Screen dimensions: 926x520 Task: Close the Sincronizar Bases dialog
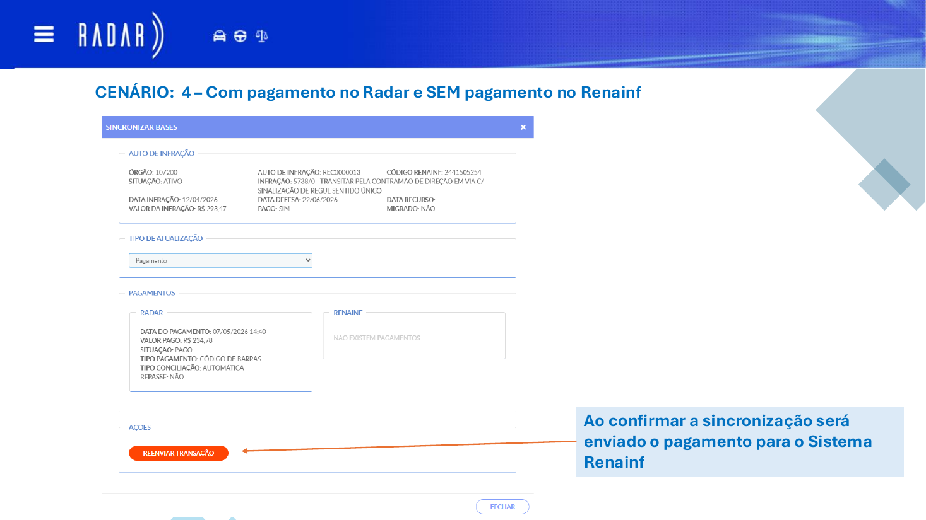pyautogui.click(x=523, y=127)
